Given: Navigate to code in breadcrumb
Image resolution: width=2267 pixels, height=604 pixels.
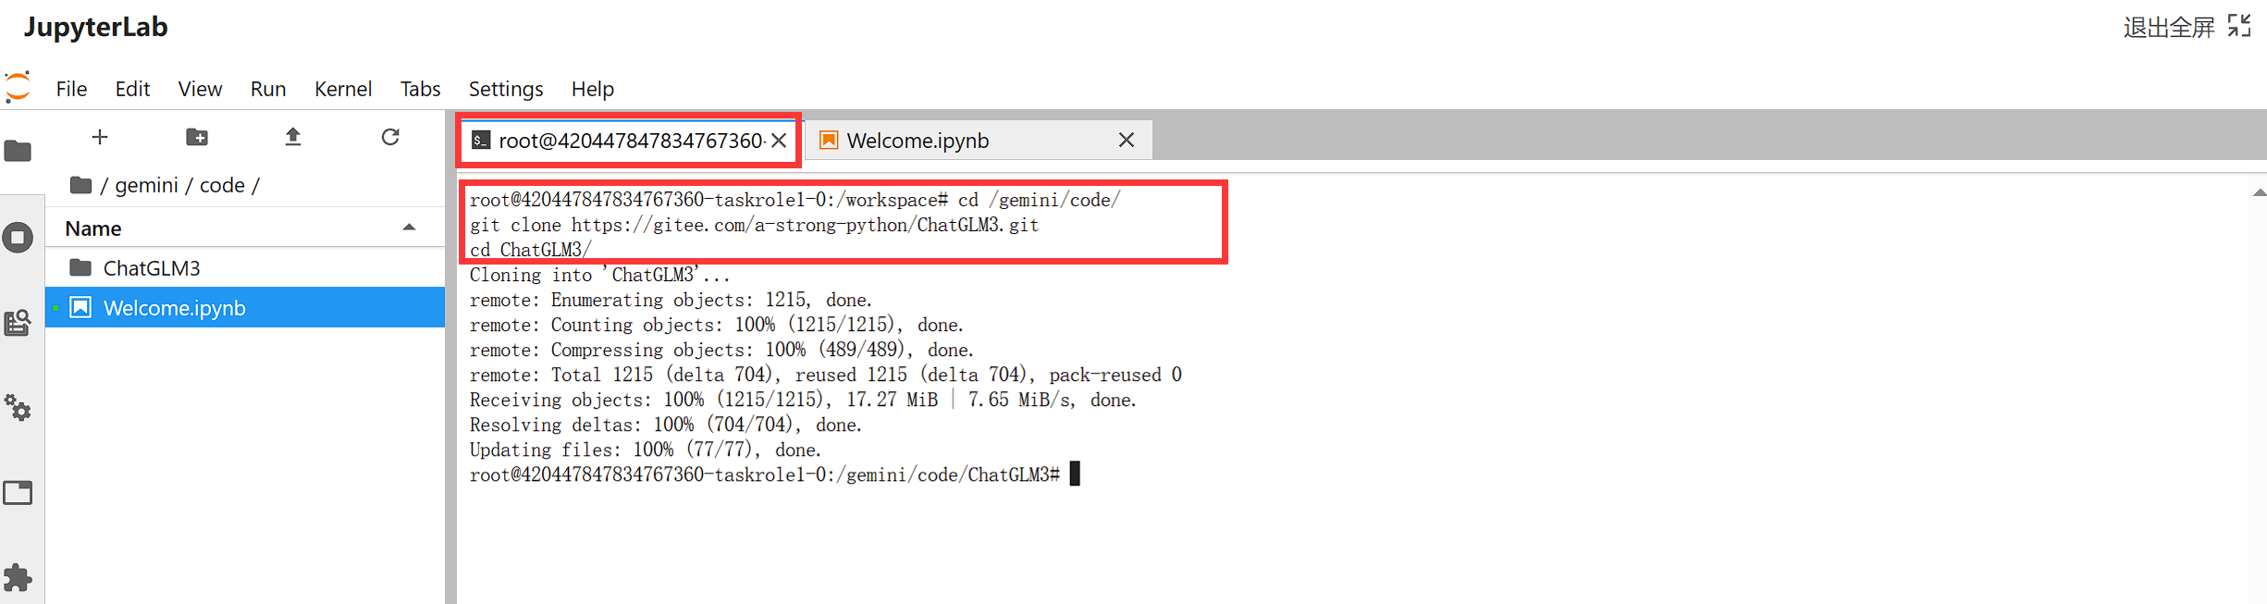Looking at the screenshot, I should click(x=222, y=185).
